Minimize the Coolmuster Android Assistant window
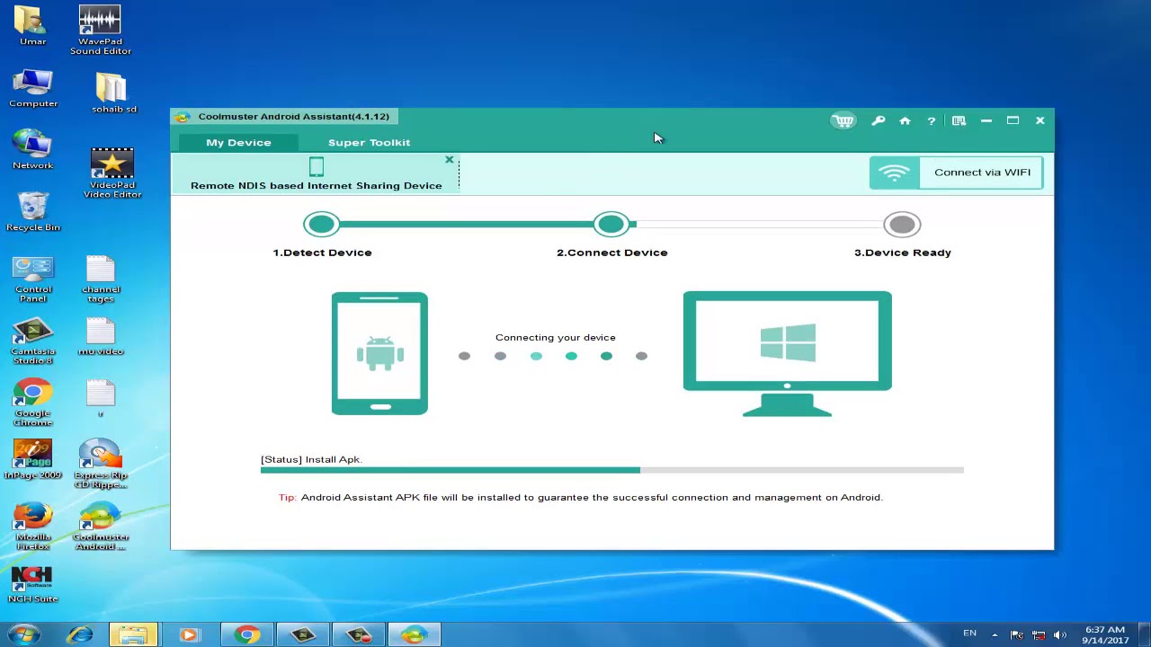Image resolution: width=1151 pixels, height=647 pixels. 986,121
